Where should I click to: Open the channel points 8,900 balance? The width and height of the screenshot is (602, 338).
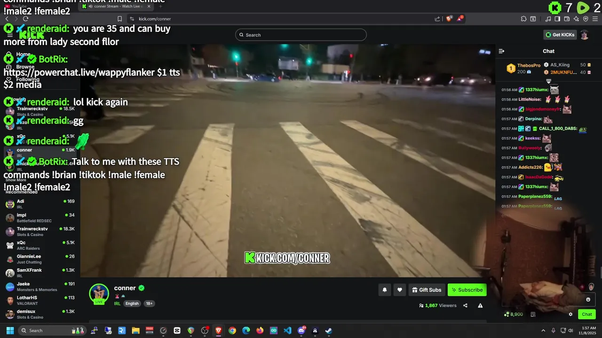point(513,315)
